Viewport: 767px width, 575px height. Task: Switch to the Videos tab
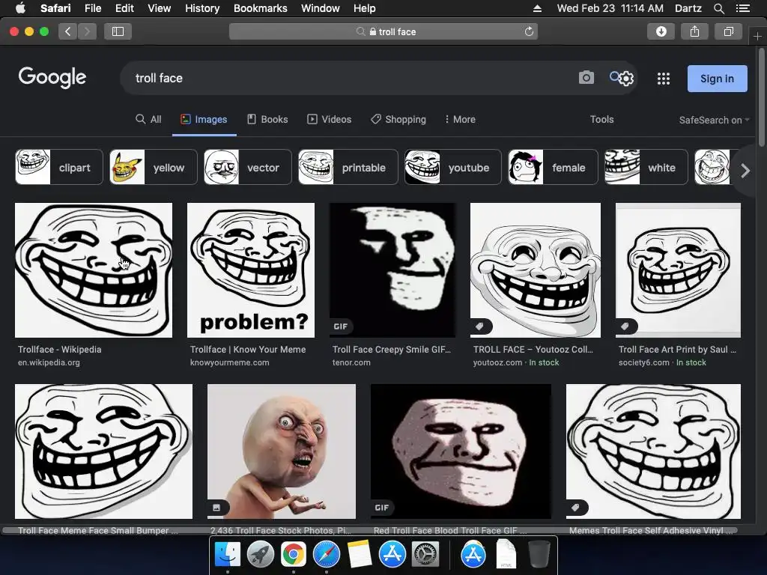(329, 119)
